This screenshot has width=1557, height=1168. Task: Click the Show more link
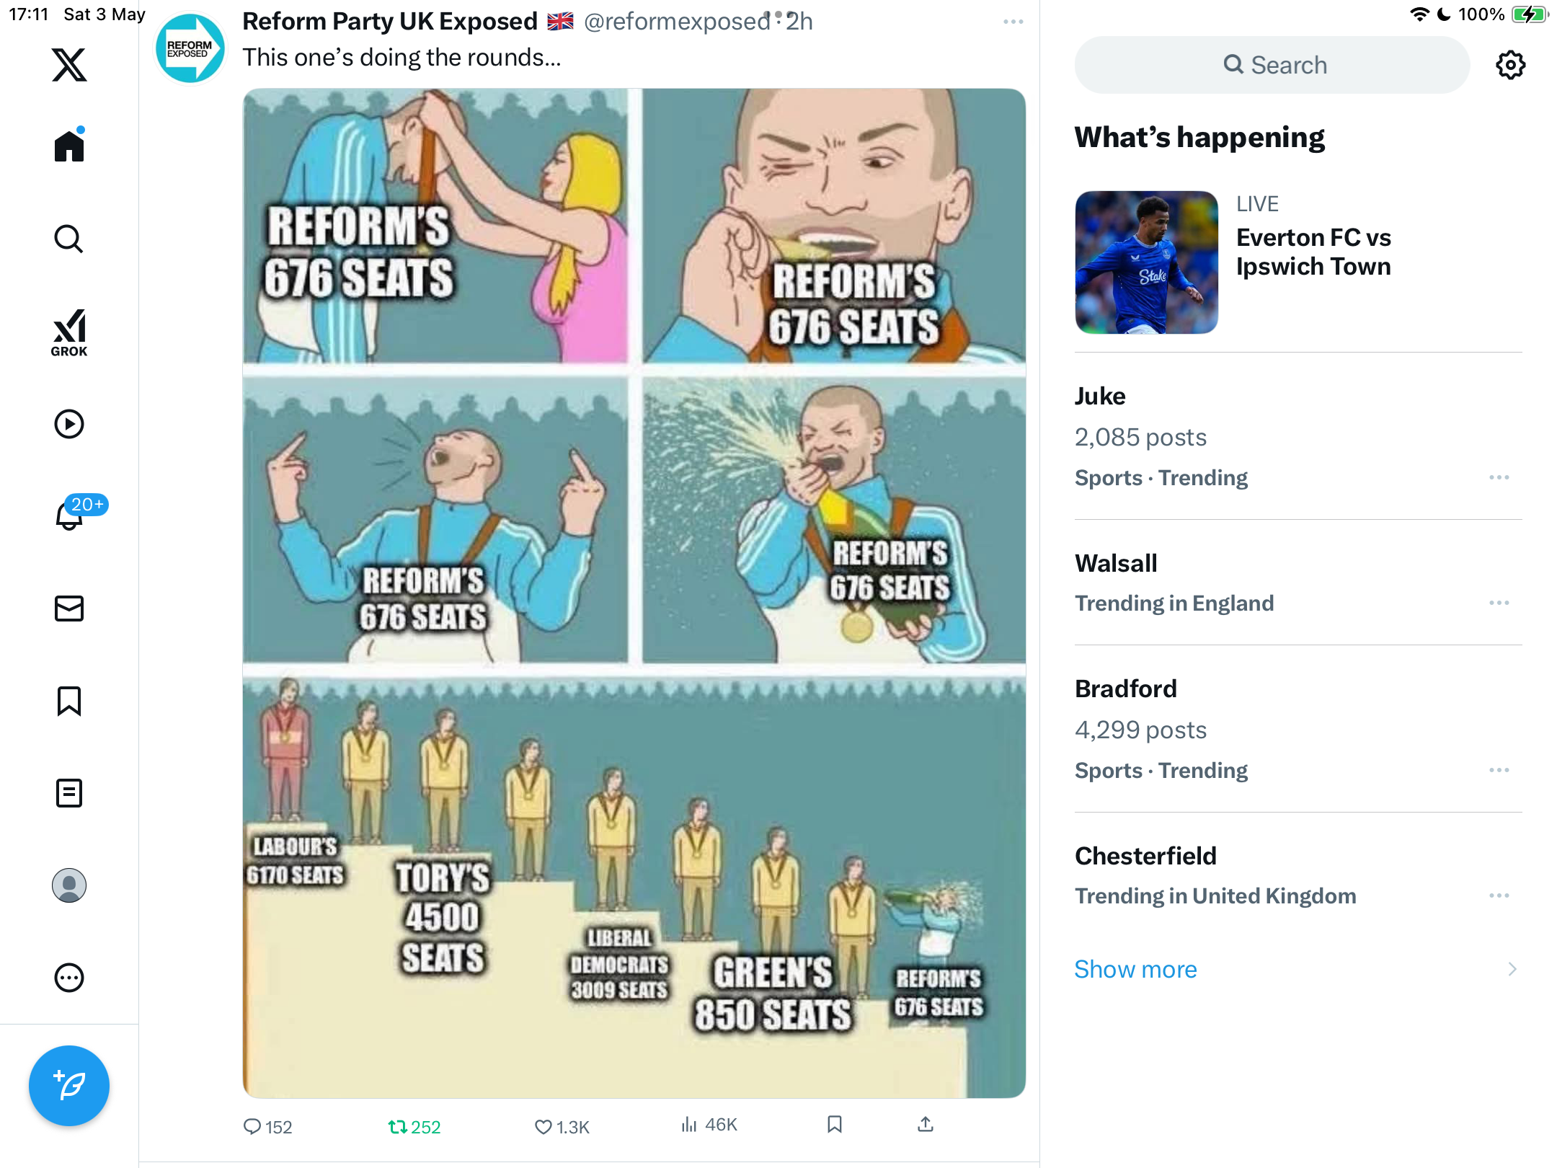tap(1135, 969)
